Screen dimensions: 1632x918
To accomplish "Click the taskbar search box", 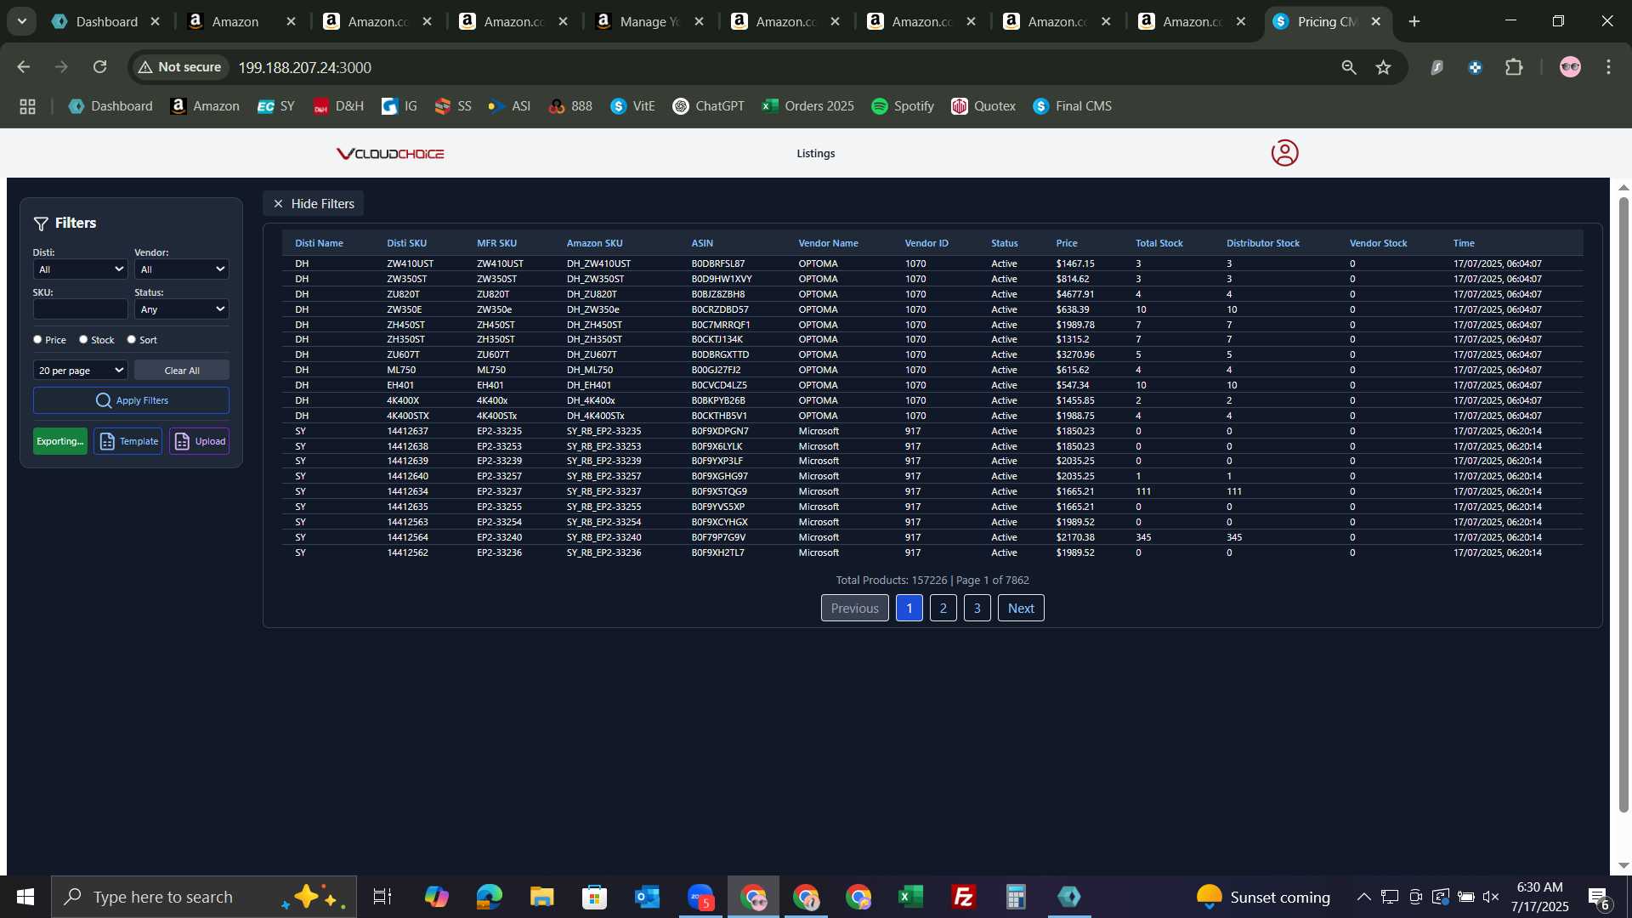I will pos(204,897).
